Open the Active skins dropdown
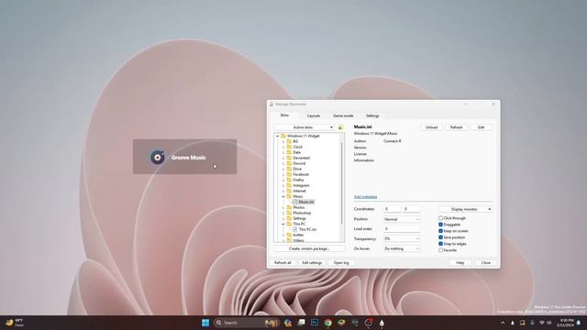 [x=304, y=127]
